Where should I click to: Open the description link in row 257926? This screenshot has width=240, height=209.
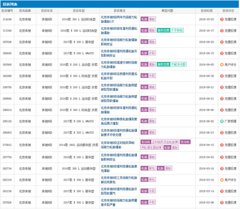[119, 203]
